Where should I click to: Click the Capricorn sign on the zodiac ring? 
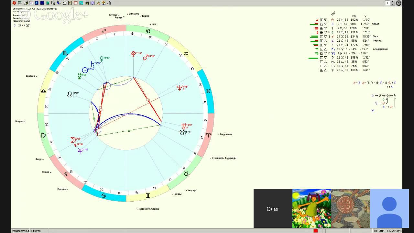tap(148, 31)
